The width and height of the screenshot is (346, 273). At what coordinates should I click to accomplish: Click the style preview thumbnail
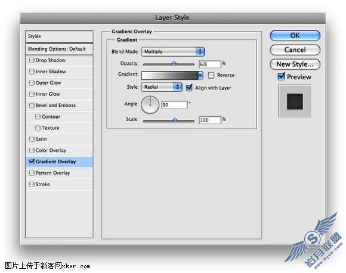(x=295, y=101)
